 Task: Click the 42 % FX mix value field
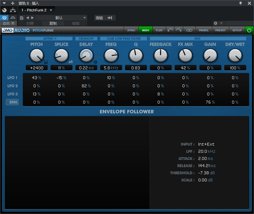click(185, 68)
